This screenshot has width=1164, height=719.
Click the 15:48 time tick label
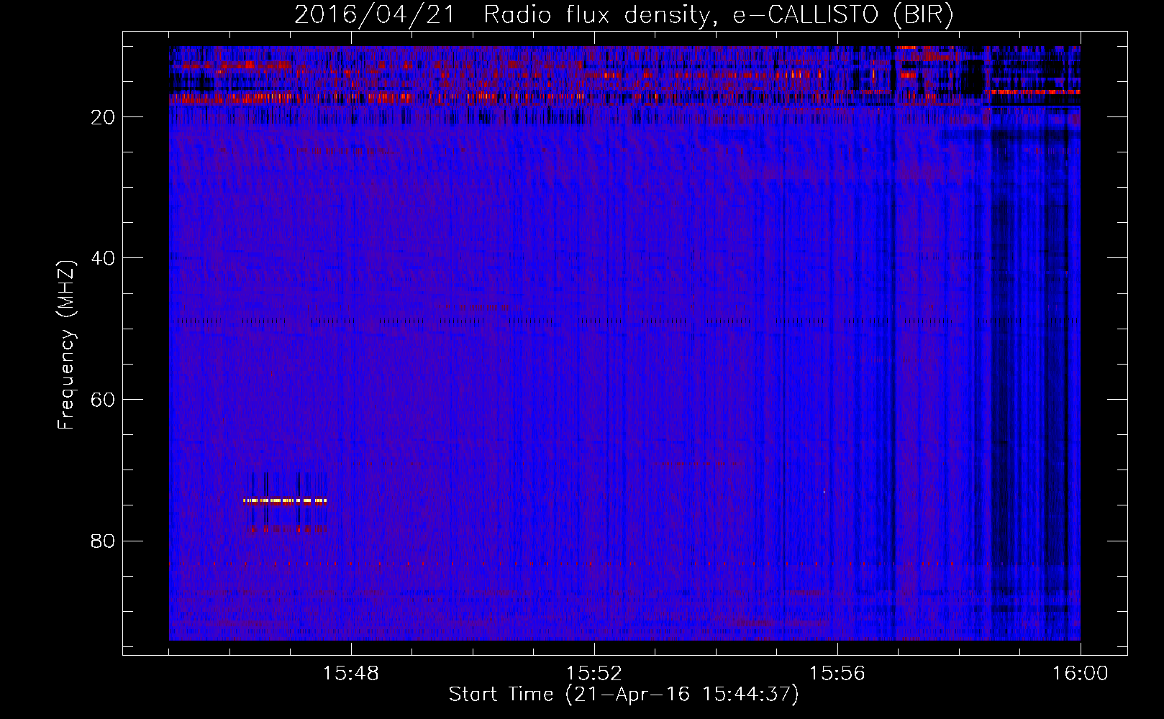351,673
